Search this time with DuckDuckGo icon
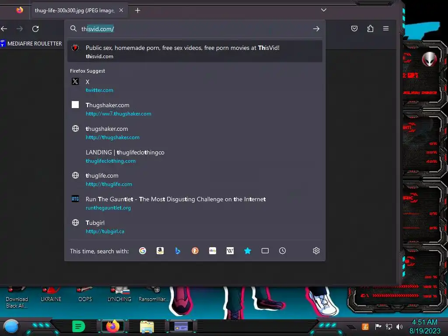The height and width of the screenshot is (336, 448). (195, 251)
